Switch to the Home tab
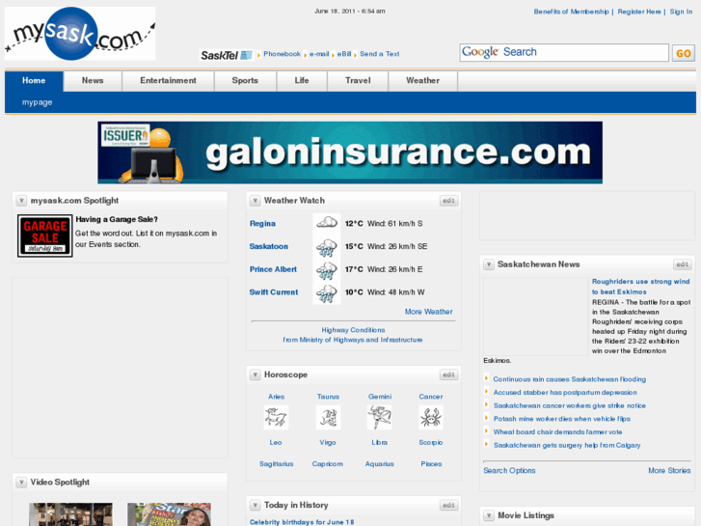The width and height of the screenshot is (701, 526). pos(34,81)
